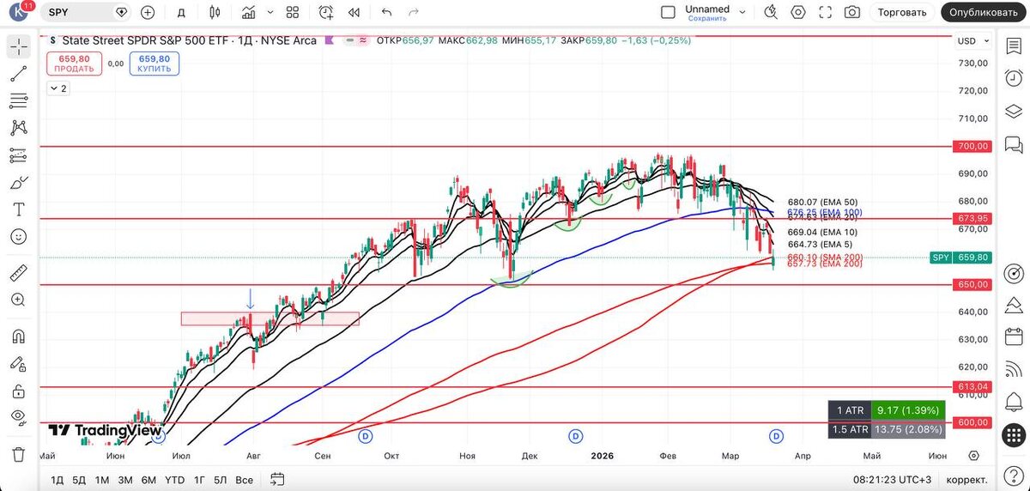Start bar Replay mode
This screenshot has width=1030, height=491.
[354, 12]
